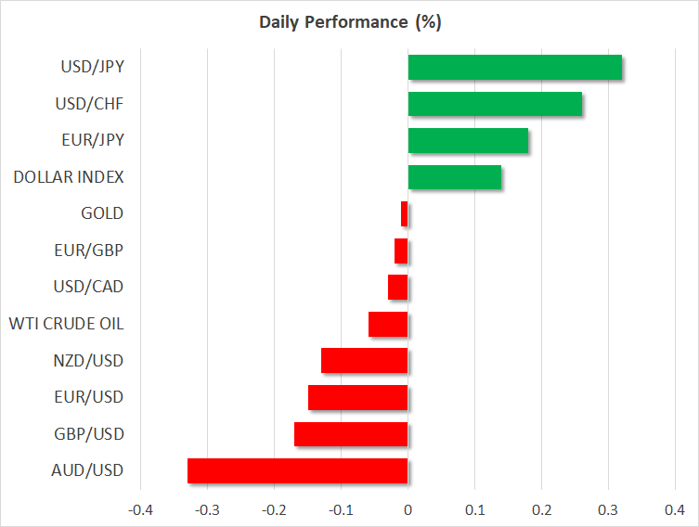Click the EUR/JPY bar
699x527 pixels.
click(x=468, y=141)
